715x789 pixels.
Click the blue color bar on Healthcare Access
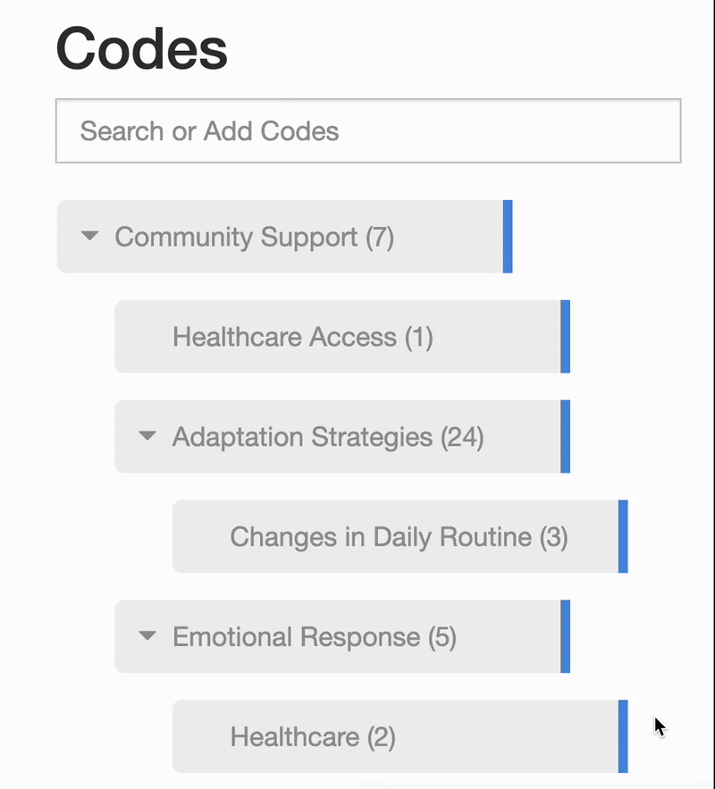(566, 337)
